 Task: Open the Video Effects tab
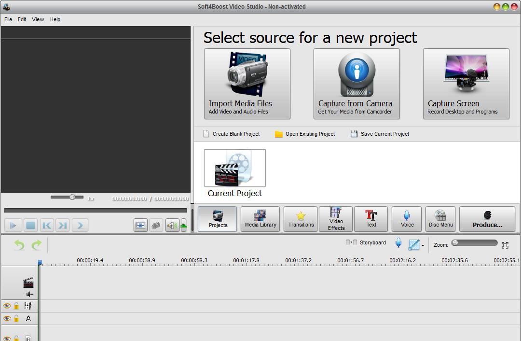pos(336,219)
